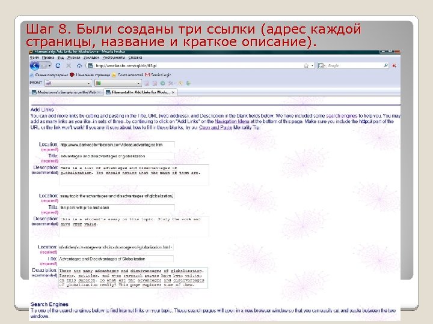Open the Вид menu
The width and height of the screenshot is (433, 324).
tap(61, 58)
